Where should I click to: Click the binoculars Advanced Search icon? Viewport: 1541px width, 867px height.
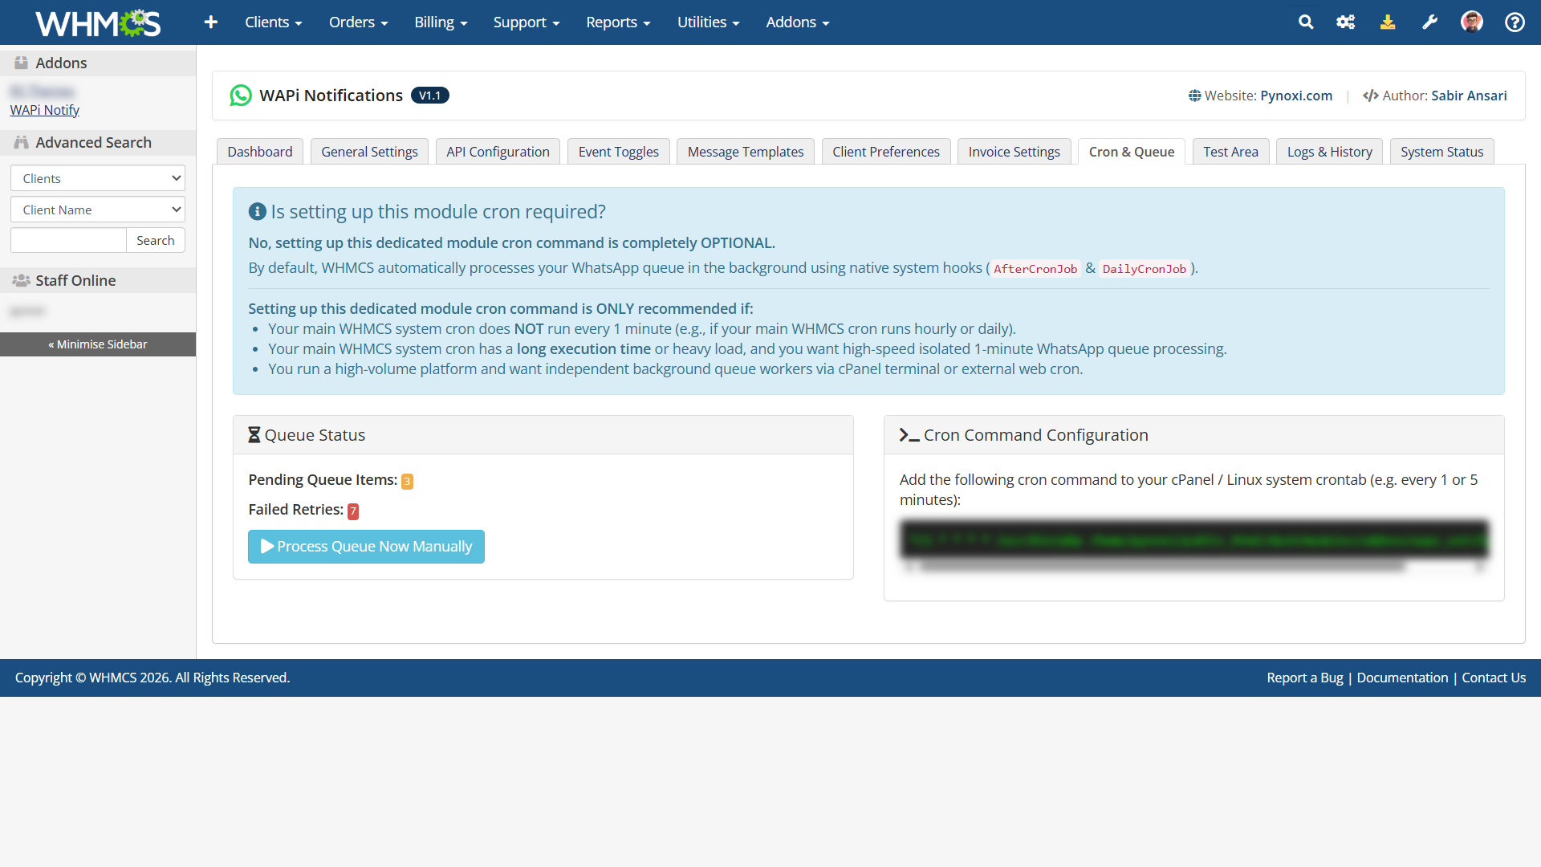point(22,142)
